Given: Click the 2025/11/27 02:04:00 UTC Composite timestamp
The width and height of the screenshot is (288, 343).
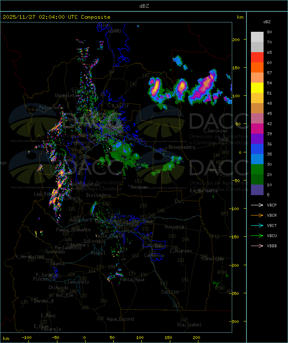Looking at the screenshot, I should point(57,17).
